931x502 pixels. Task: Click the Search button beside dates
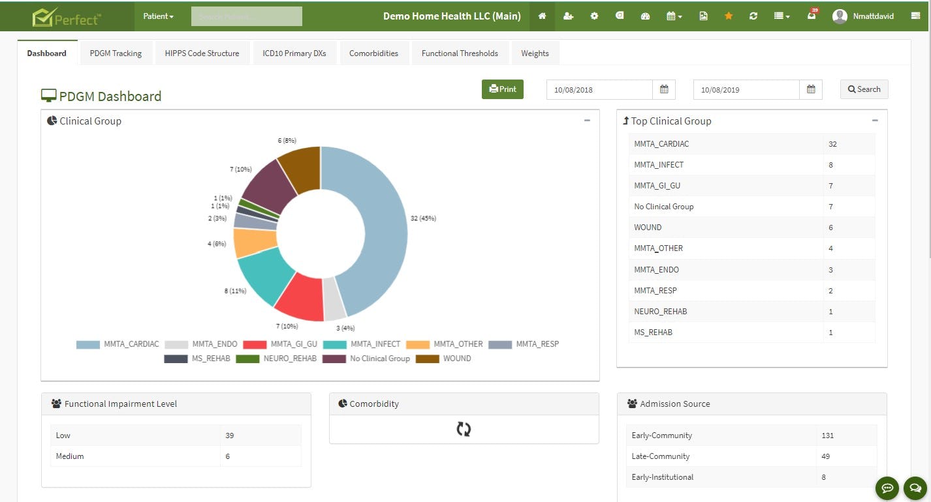[864, 89]
